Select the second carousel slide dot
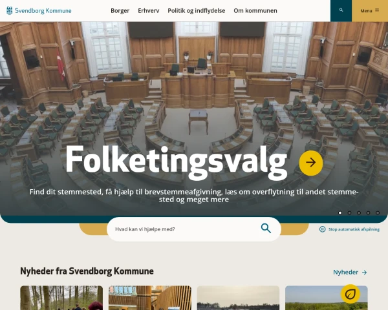This screenshot has width=388, height=310. (349, 213)
